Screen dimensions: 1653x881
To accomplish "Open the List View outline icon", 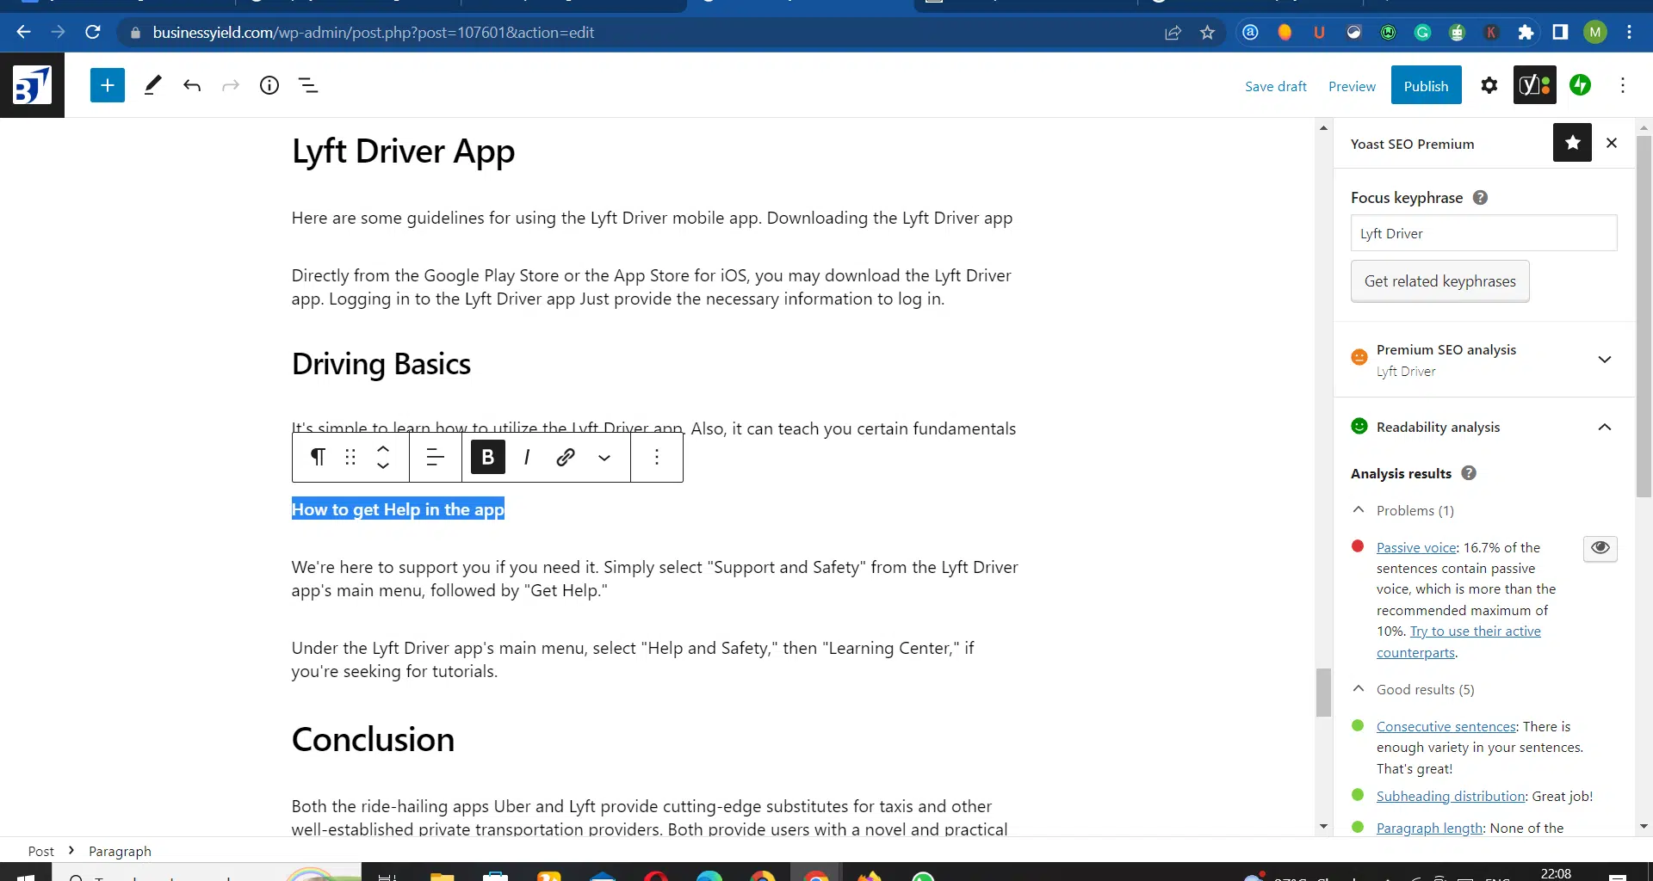I will point(308,85).
